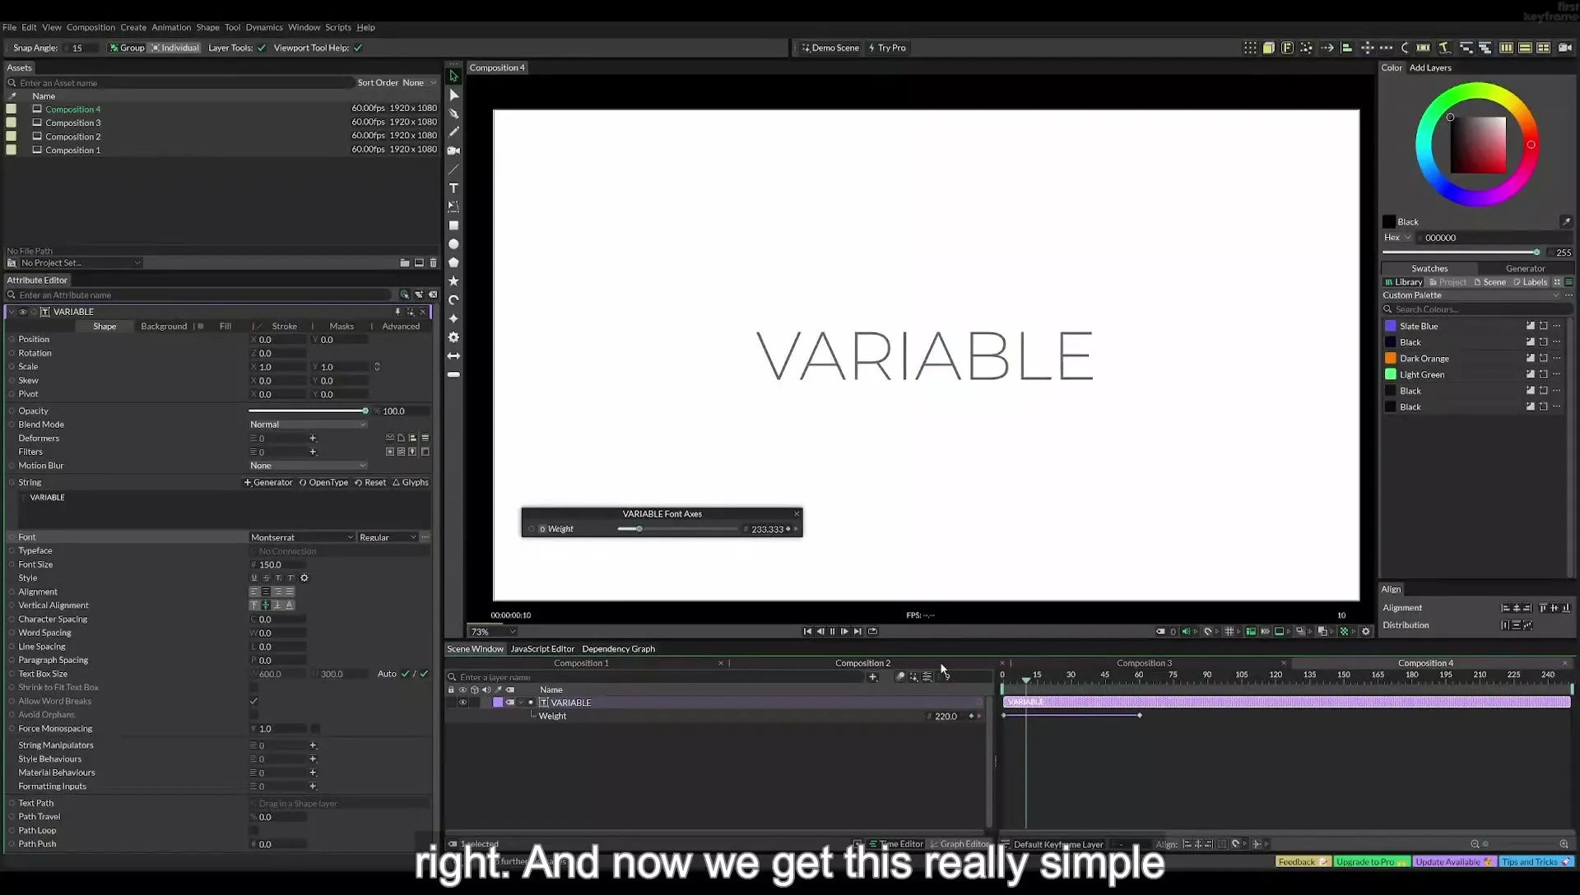Image resolution: width=1580 pixels, height=895 pixels.
Task: Hide the VARIABLE layer in Scene Window
Action: coord(463,703)
